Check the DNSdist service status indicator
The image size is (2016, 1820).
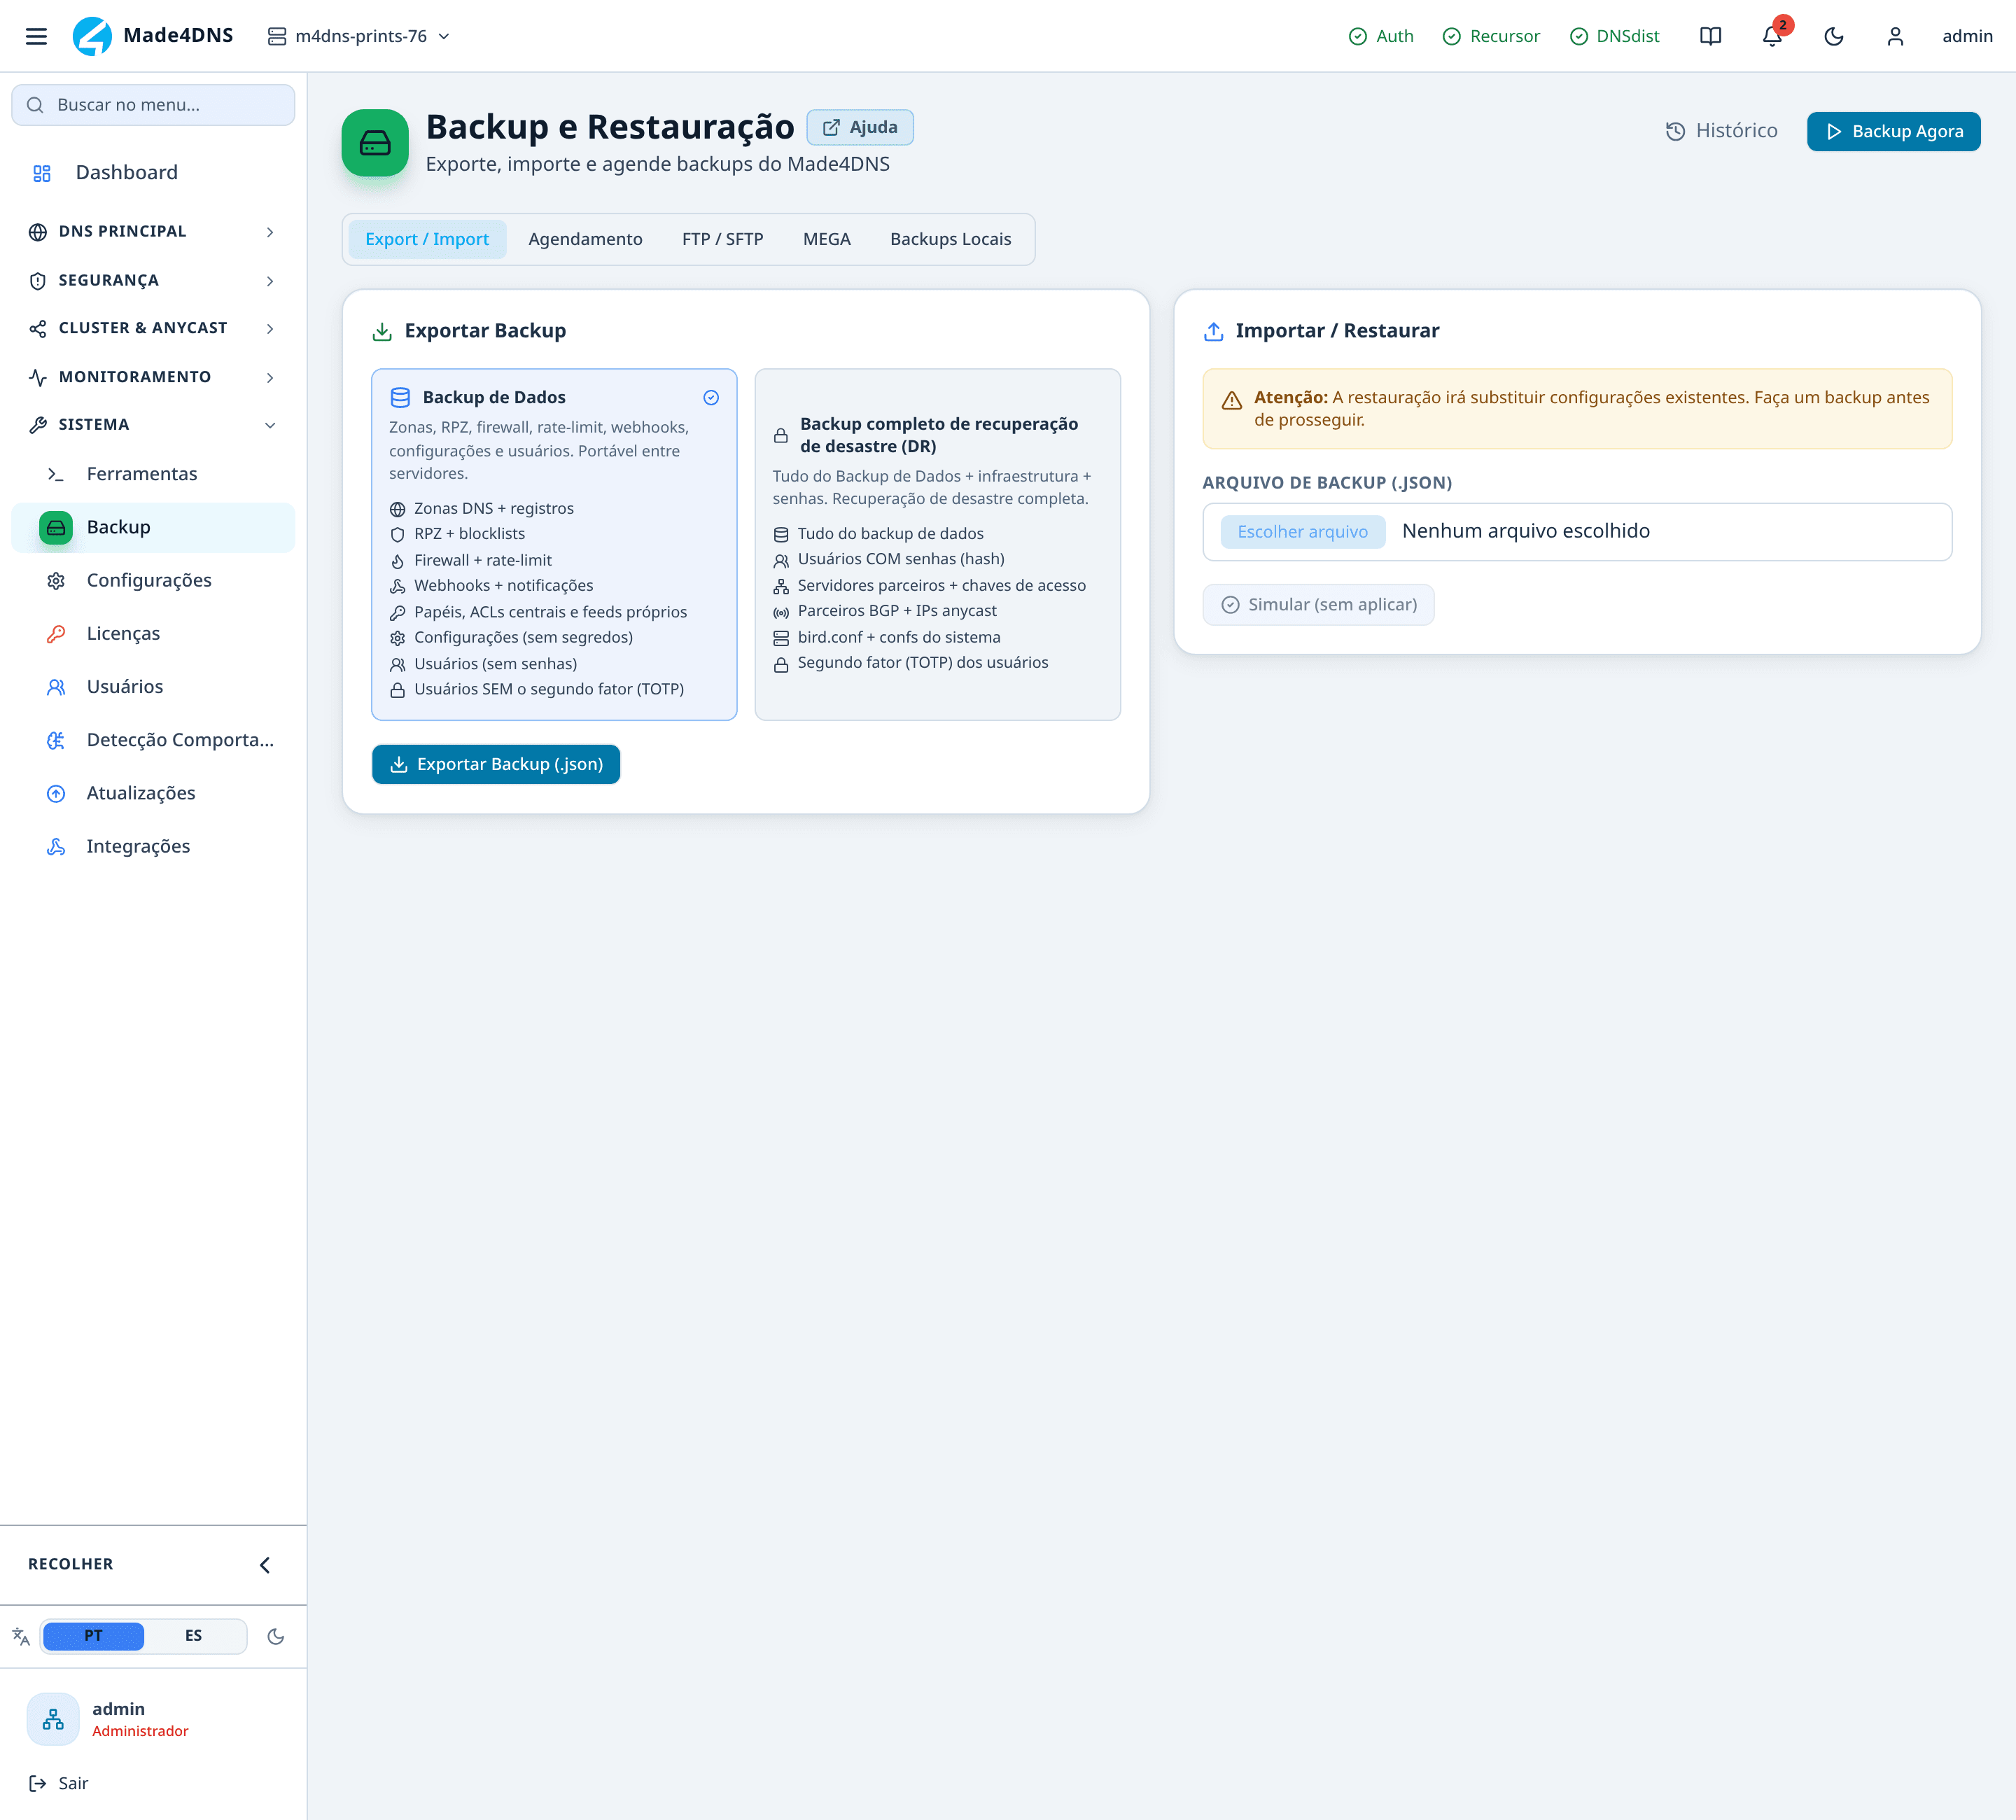[x=1614, y=36]
